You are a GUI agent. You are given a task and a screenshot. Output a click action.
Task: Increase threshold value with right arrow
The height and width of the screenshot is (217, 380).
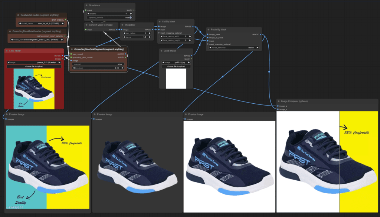coord(122,68)
